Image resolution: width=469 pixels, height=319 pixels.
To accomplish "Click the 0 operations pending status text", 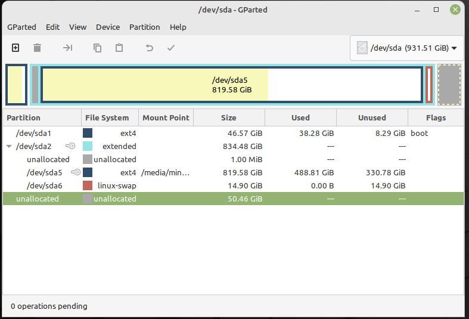I will tap(49, 306).
